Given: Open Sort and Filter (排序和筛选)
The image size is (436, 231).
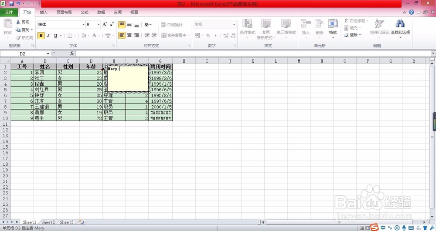Looking at the screenshot, I should 380,28.
